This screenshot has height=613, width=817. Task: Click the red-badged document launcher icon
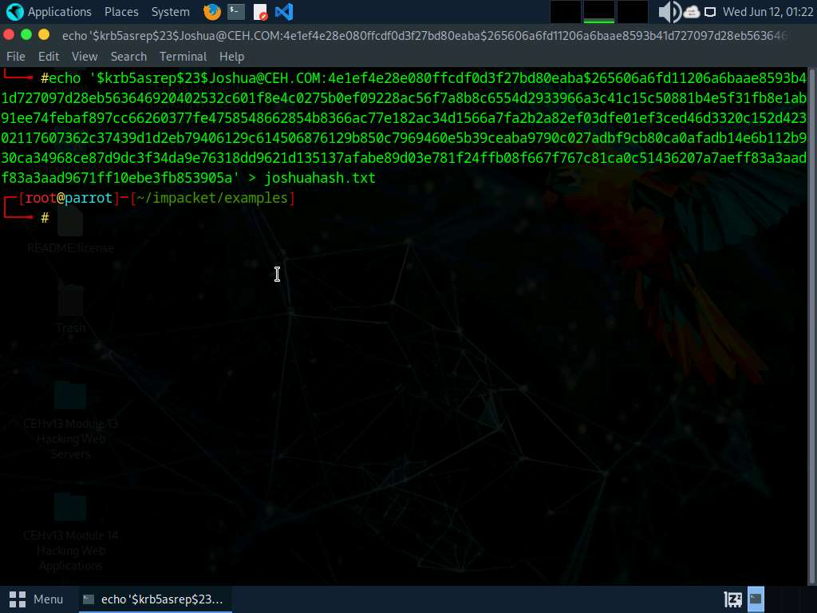[260, 12]
